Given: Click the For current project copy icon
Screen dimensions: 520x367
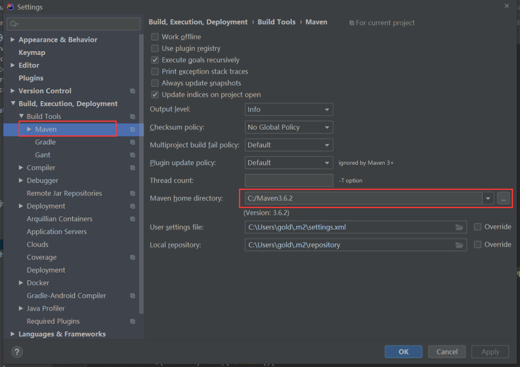Looking at the screenshot, I should pos(351,23).
